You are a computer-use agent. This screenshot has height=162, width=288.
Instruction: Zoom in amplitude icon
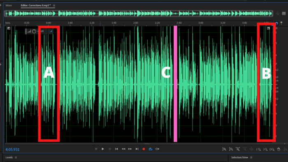tap(224, 149)
